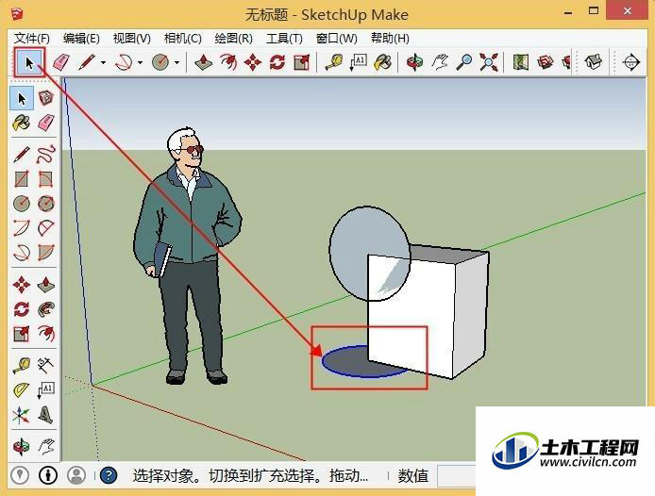Viewport: 655px width, 496px height.
Task: Click the house-shaped icon in the top toolbar
Action: (593, 62)
